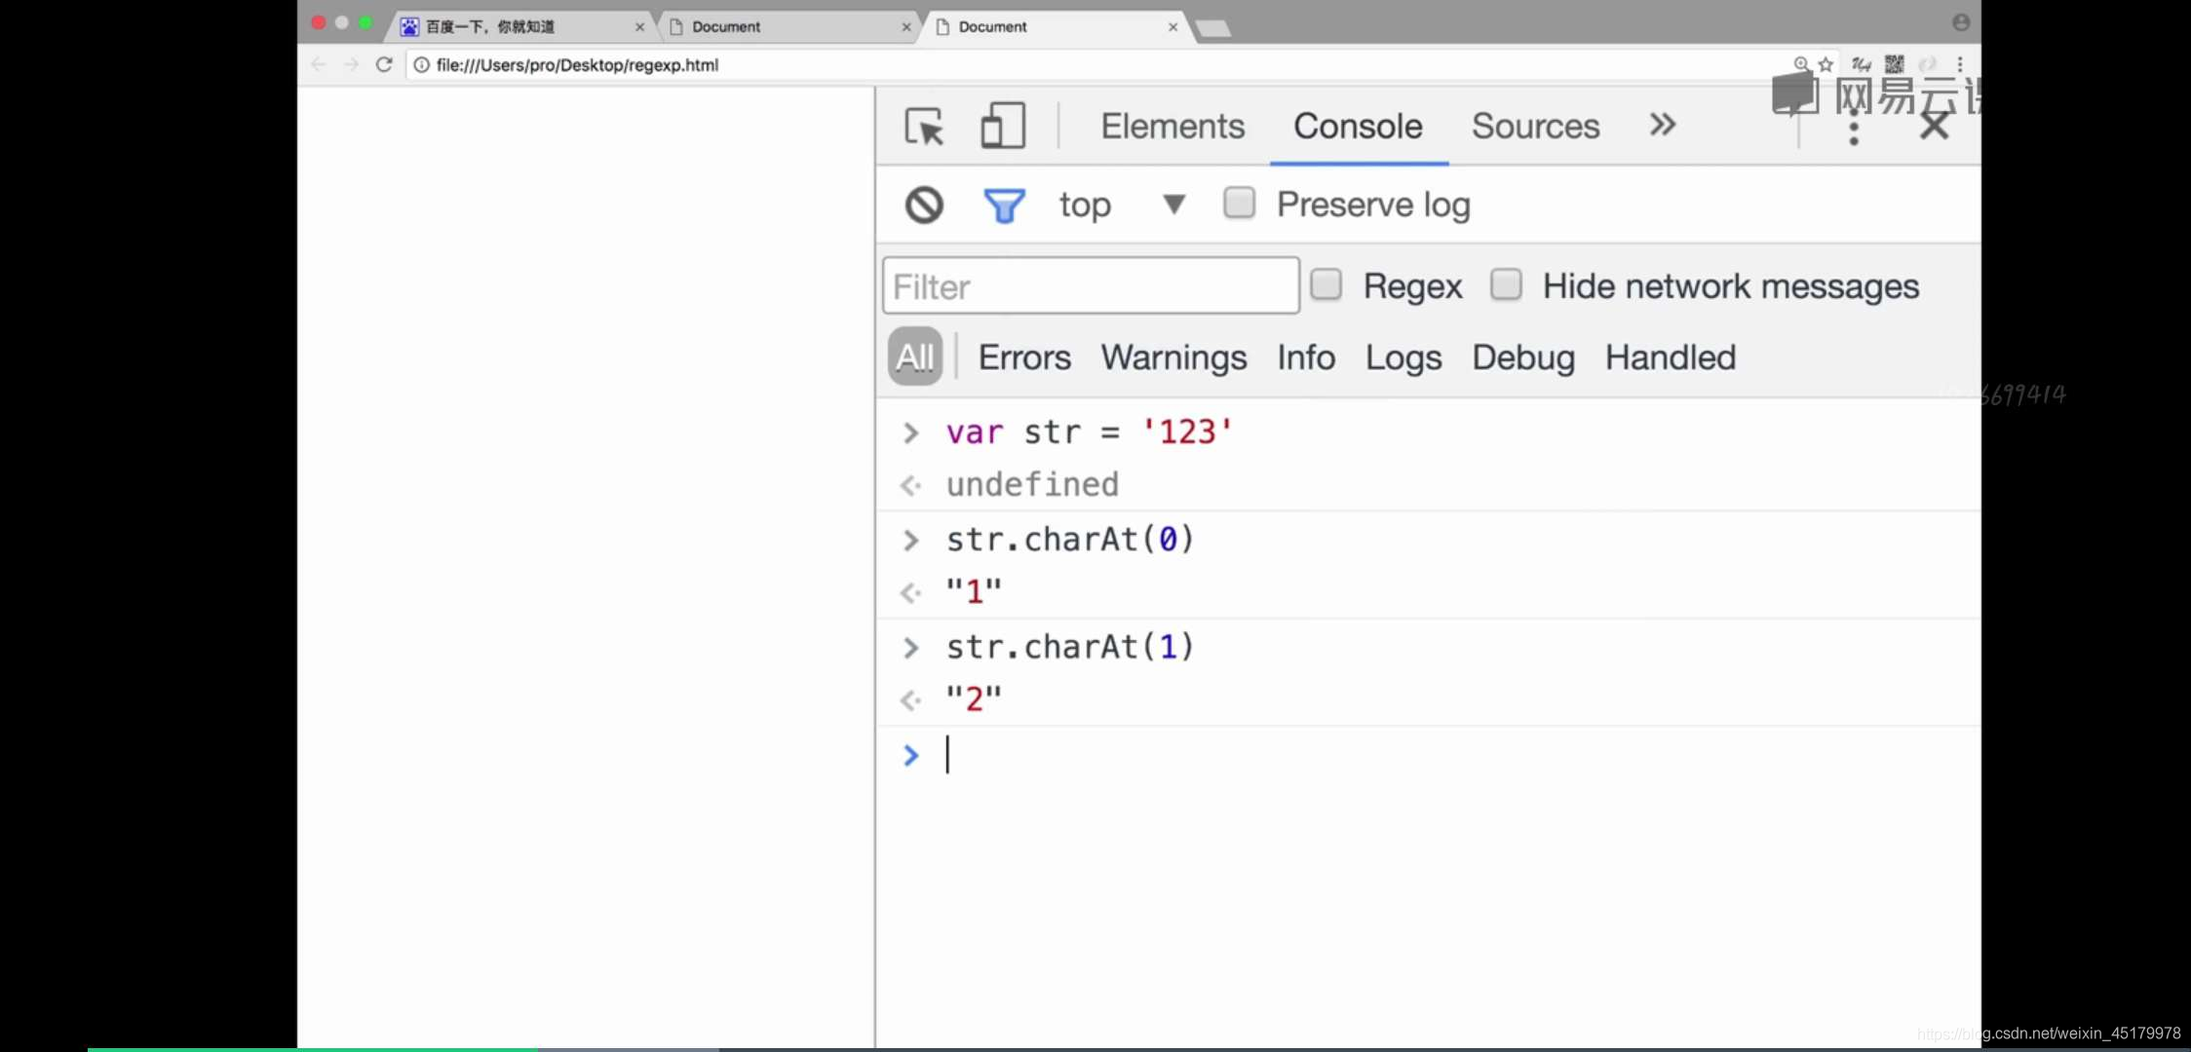Click the undefined output line
Screen dimensions: 2191x1052
coord(1032,484)
